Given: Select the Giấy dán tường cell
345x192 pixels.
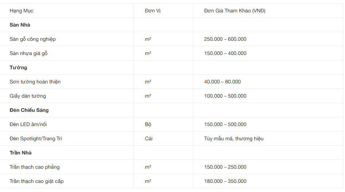Looking at the screenshot, I should point(28,96).
